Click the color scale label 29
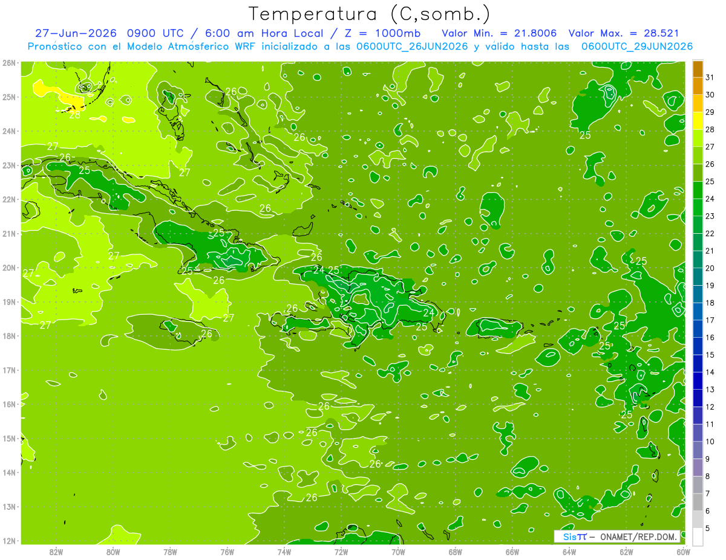 (x=710, y=112)
